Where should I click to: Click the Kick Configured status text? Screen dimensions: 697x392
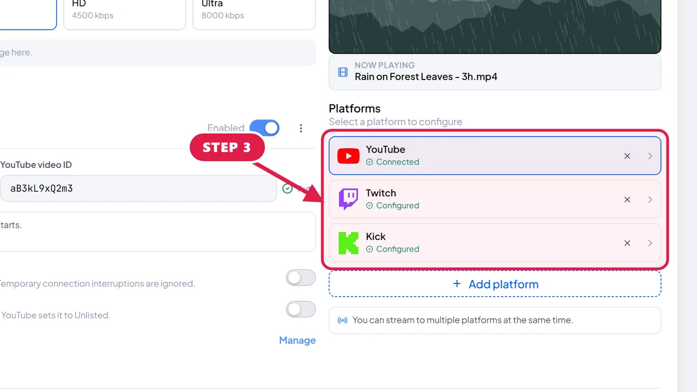coord(397,249)
